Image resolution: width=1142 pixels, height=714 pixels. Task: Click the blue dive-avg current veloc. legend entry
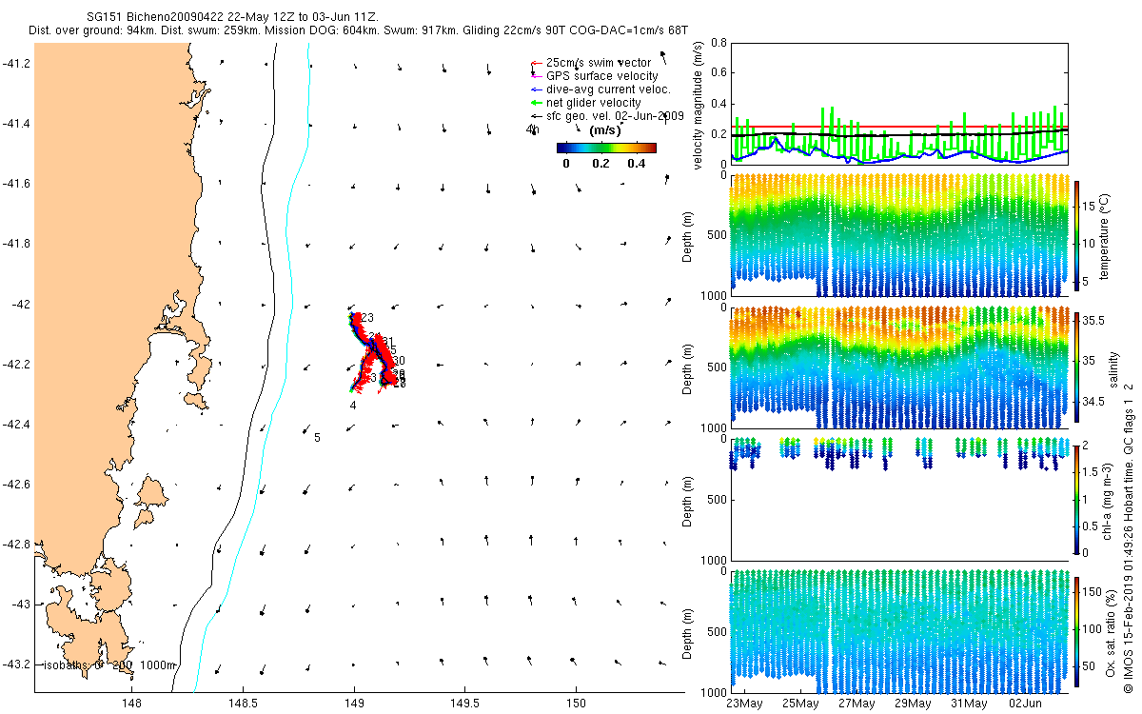[601, 89]
